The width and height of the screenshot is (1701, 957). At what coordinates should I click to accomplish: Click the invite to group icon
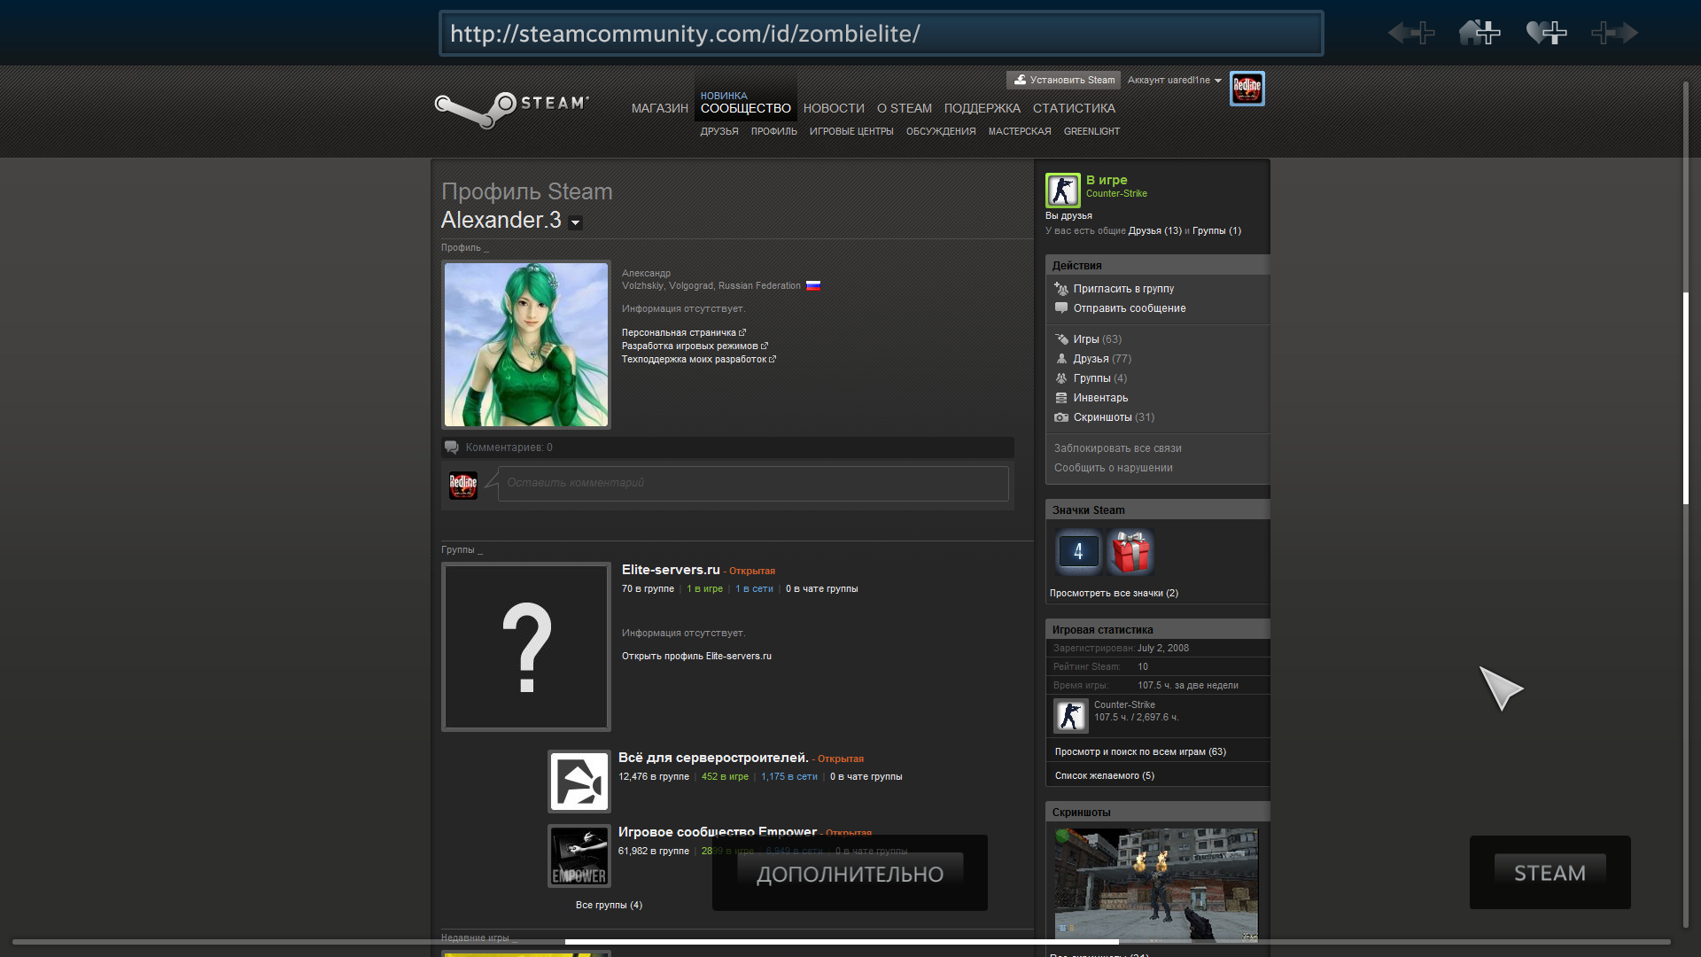click(x=1061, y=289)
